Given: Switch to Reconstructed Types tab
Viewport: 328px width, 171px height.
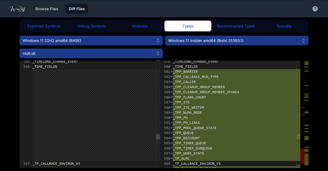Looking at the screenshot, I should [236, 26].
